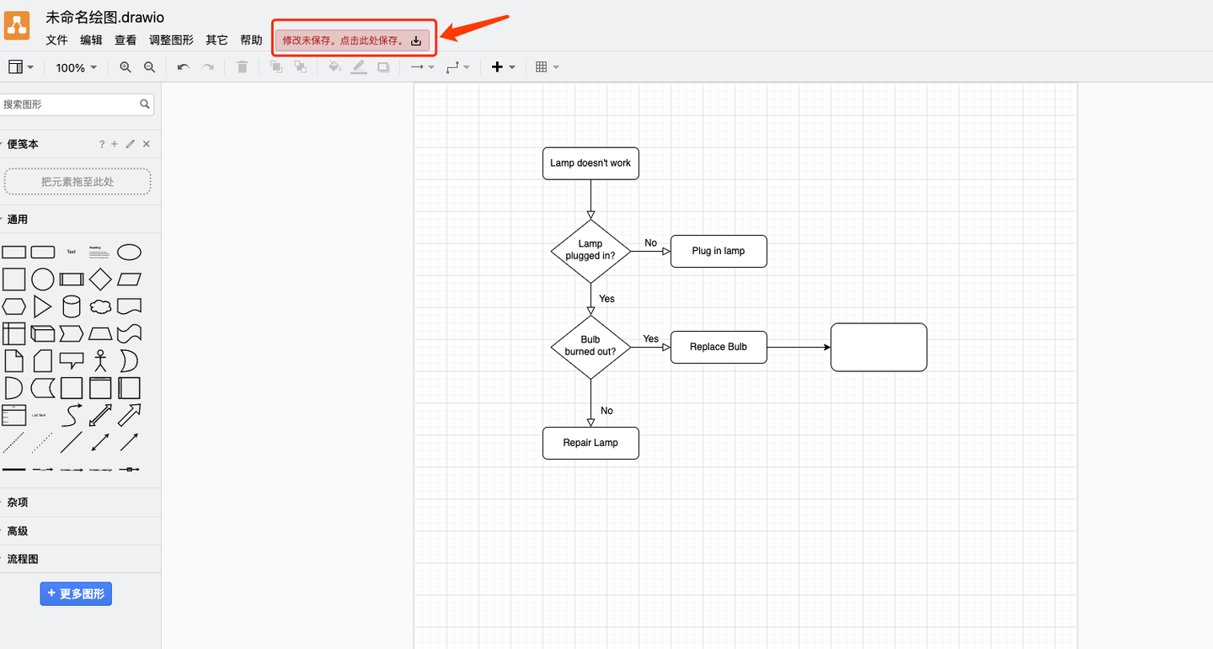1213x649 pixels.
Task: Open the 100% zoom level dropdown
Action: [x=75, y=67]
